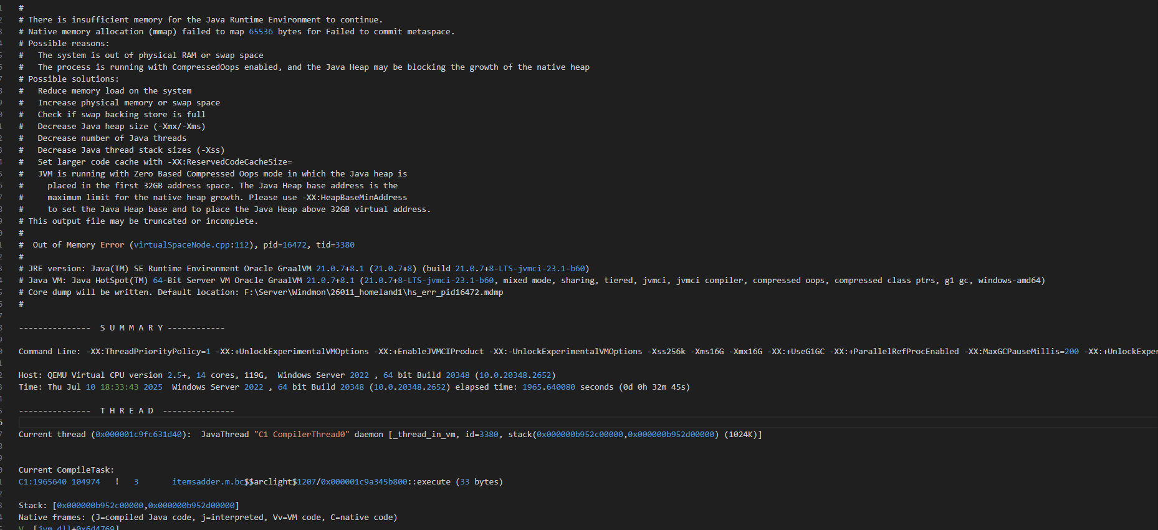Image resolution: width=1158 pixels, height=530 pixels.
Task: Click the number 65536 in the mmap line
Action: [x=261, y=32]
